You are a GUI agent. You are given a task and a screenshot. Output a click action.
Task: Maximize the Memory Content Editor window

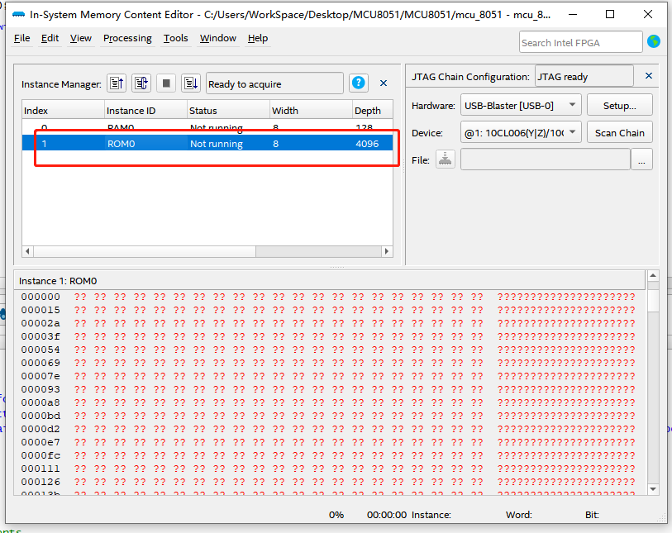click(610, 15)
